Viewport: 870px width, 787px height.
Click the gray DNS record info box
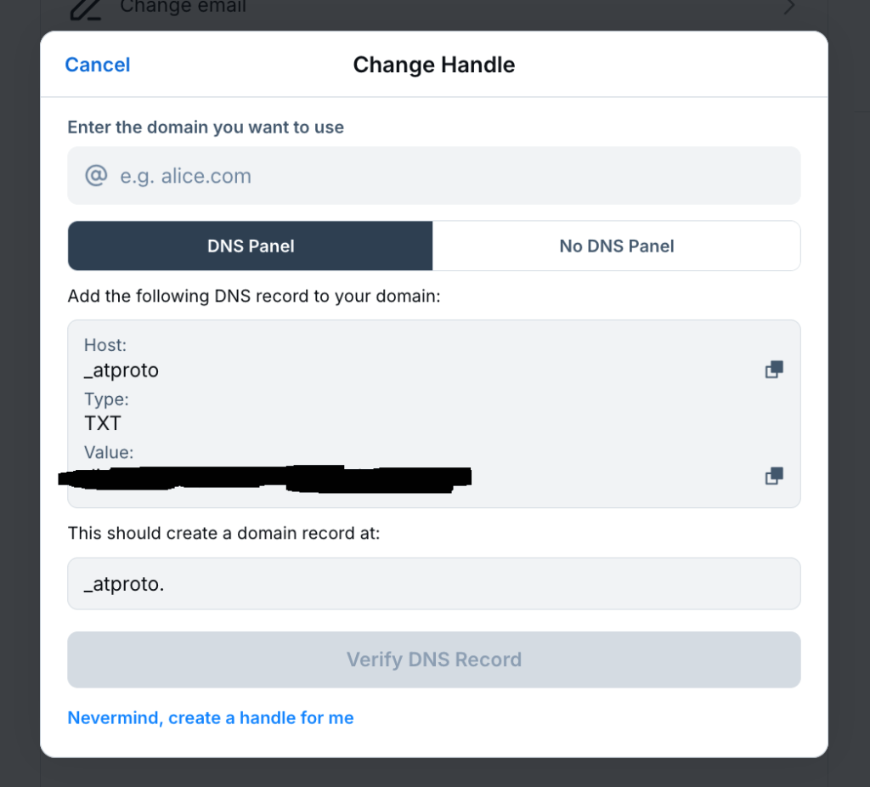(x=434, y=414)
